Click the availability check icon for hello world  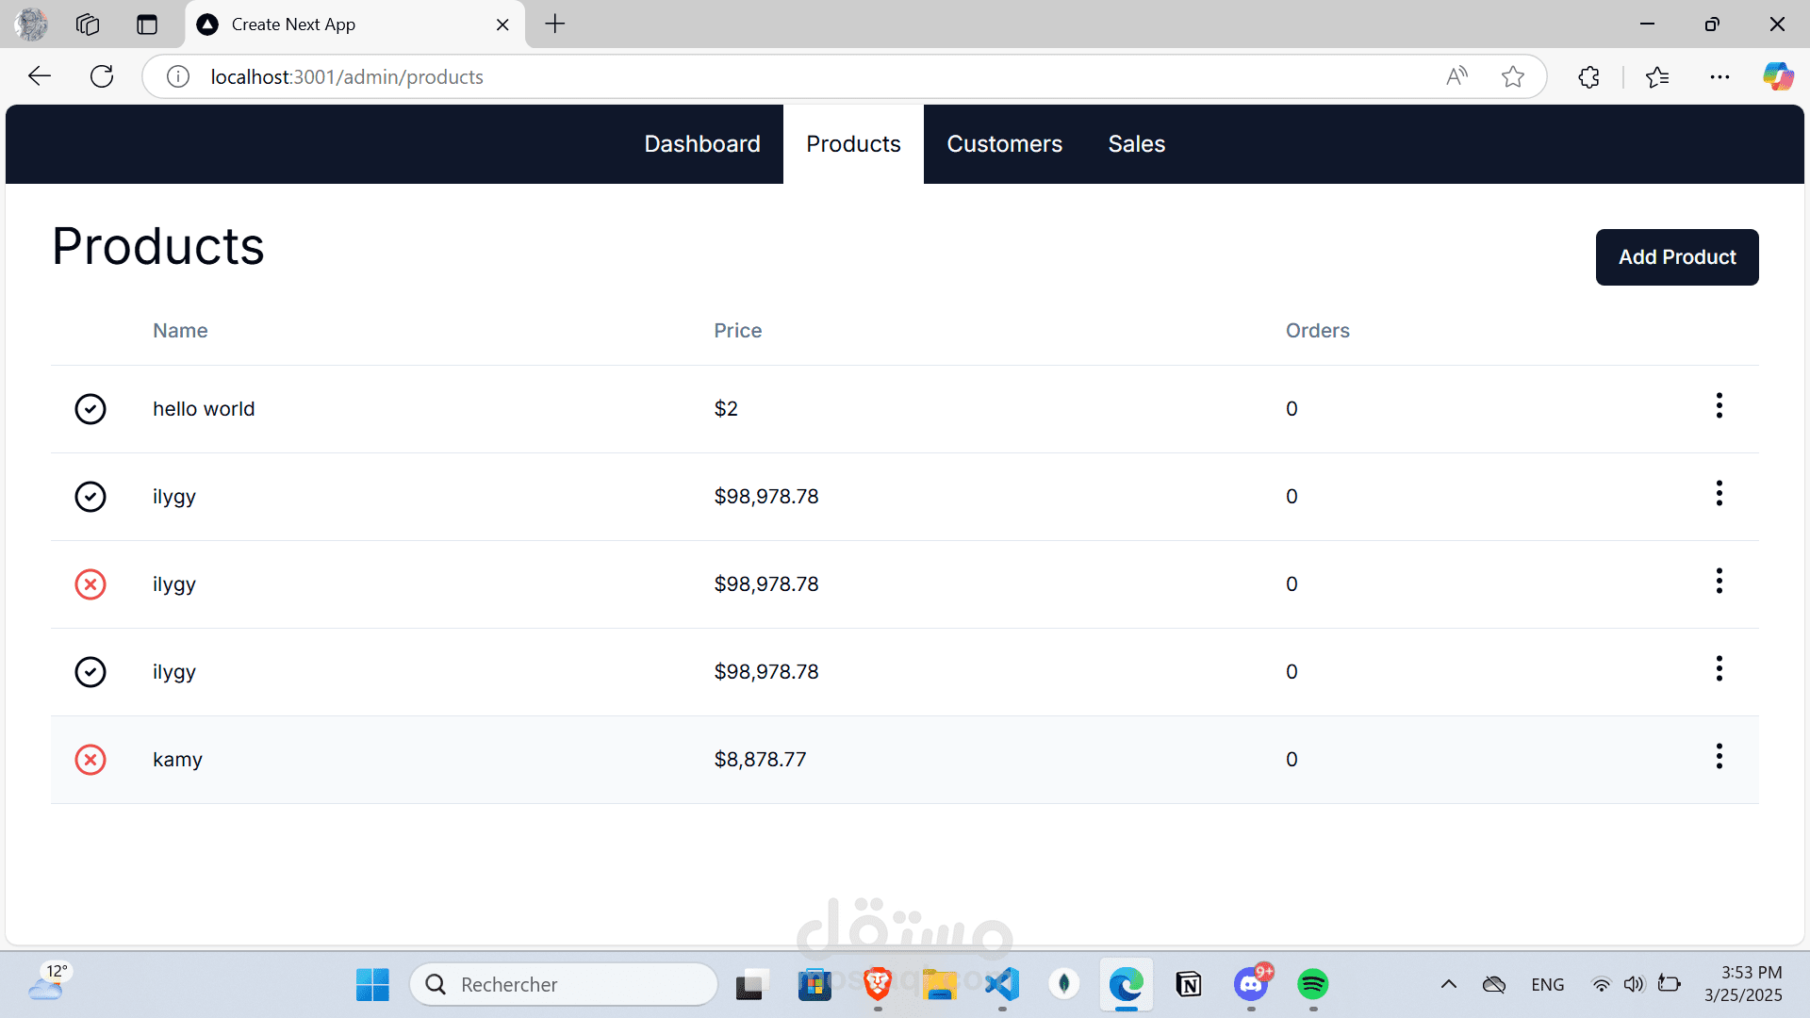(x=90, y=409)
